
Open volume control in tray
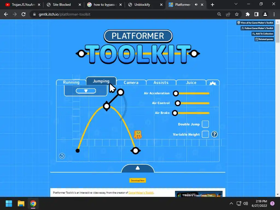tap(246, 203)
